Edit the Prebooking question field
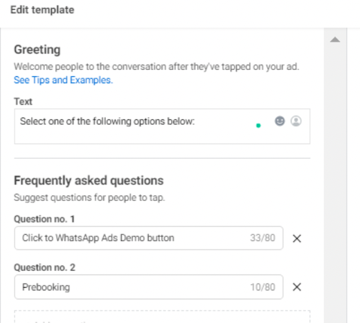The width and height of the screenshot is (360, 323). [149, 287]
